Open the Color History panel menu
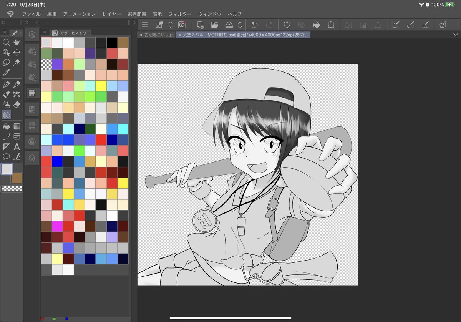Viewport: 461px width, 322px height. tap(45, 31)
